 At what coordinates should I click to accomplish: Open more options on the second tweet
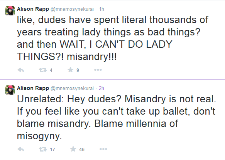tap(103, 149)
